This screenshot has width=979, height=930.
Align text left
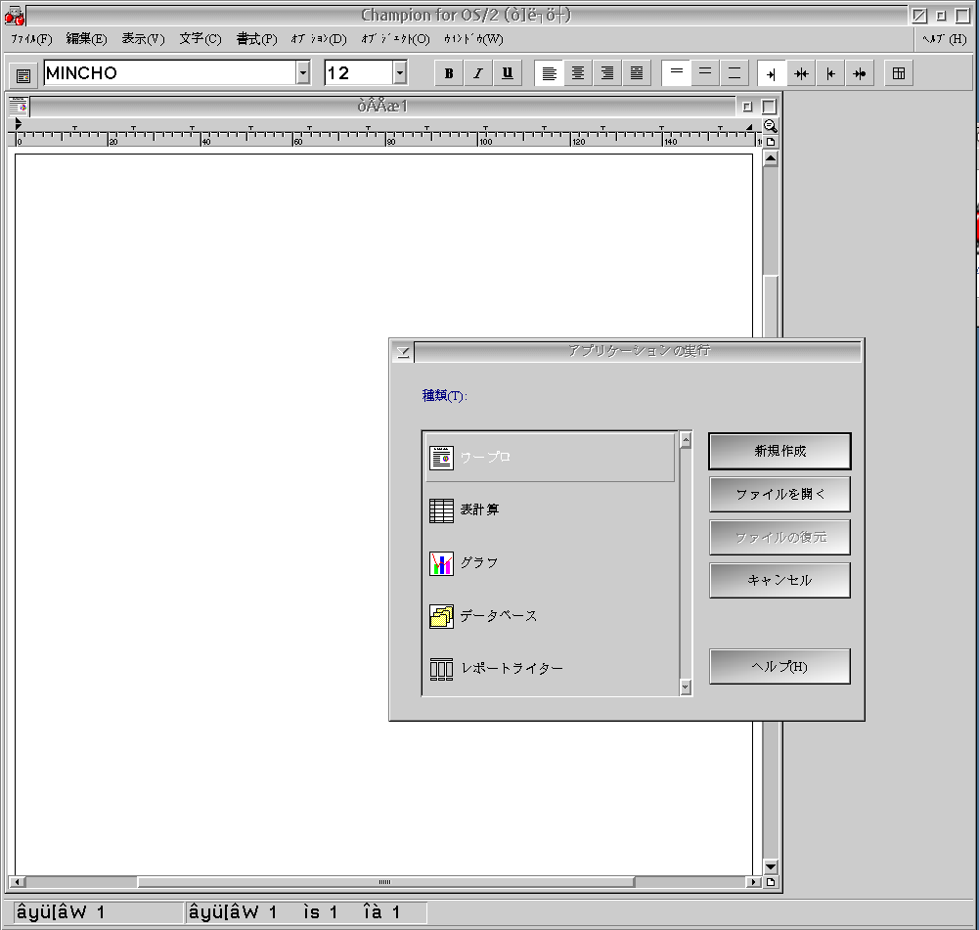549,73
